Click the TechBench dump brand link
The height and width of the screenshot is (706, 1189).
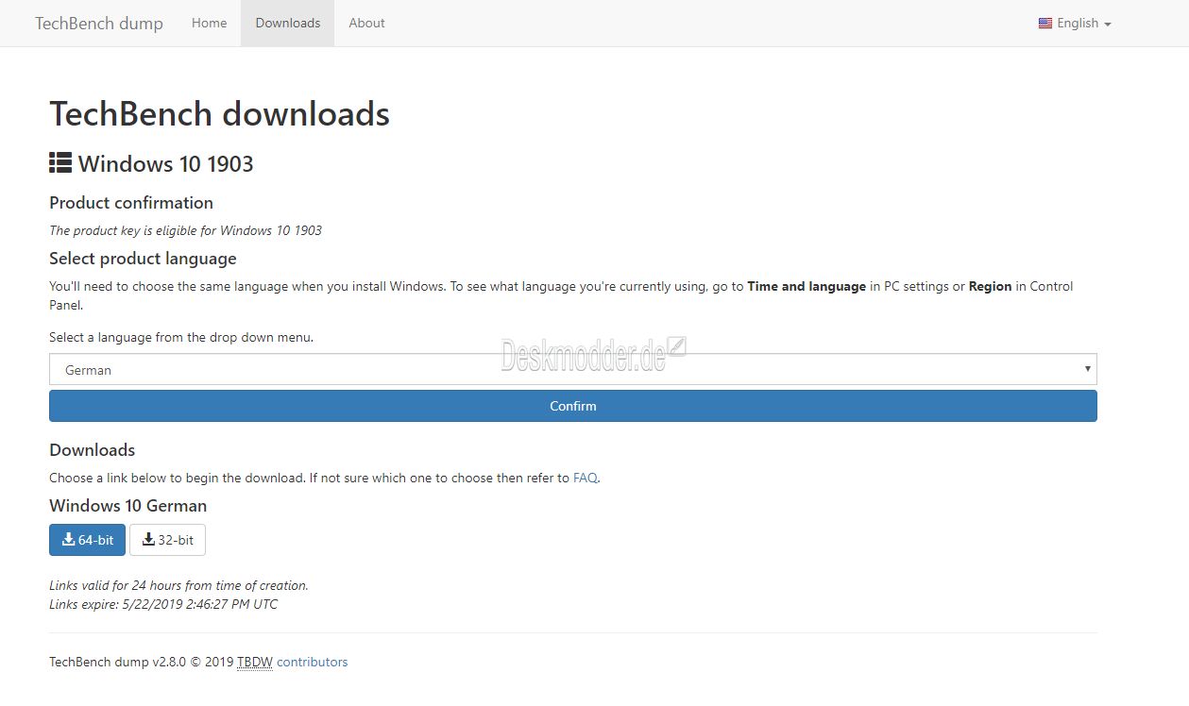[99, 24]
